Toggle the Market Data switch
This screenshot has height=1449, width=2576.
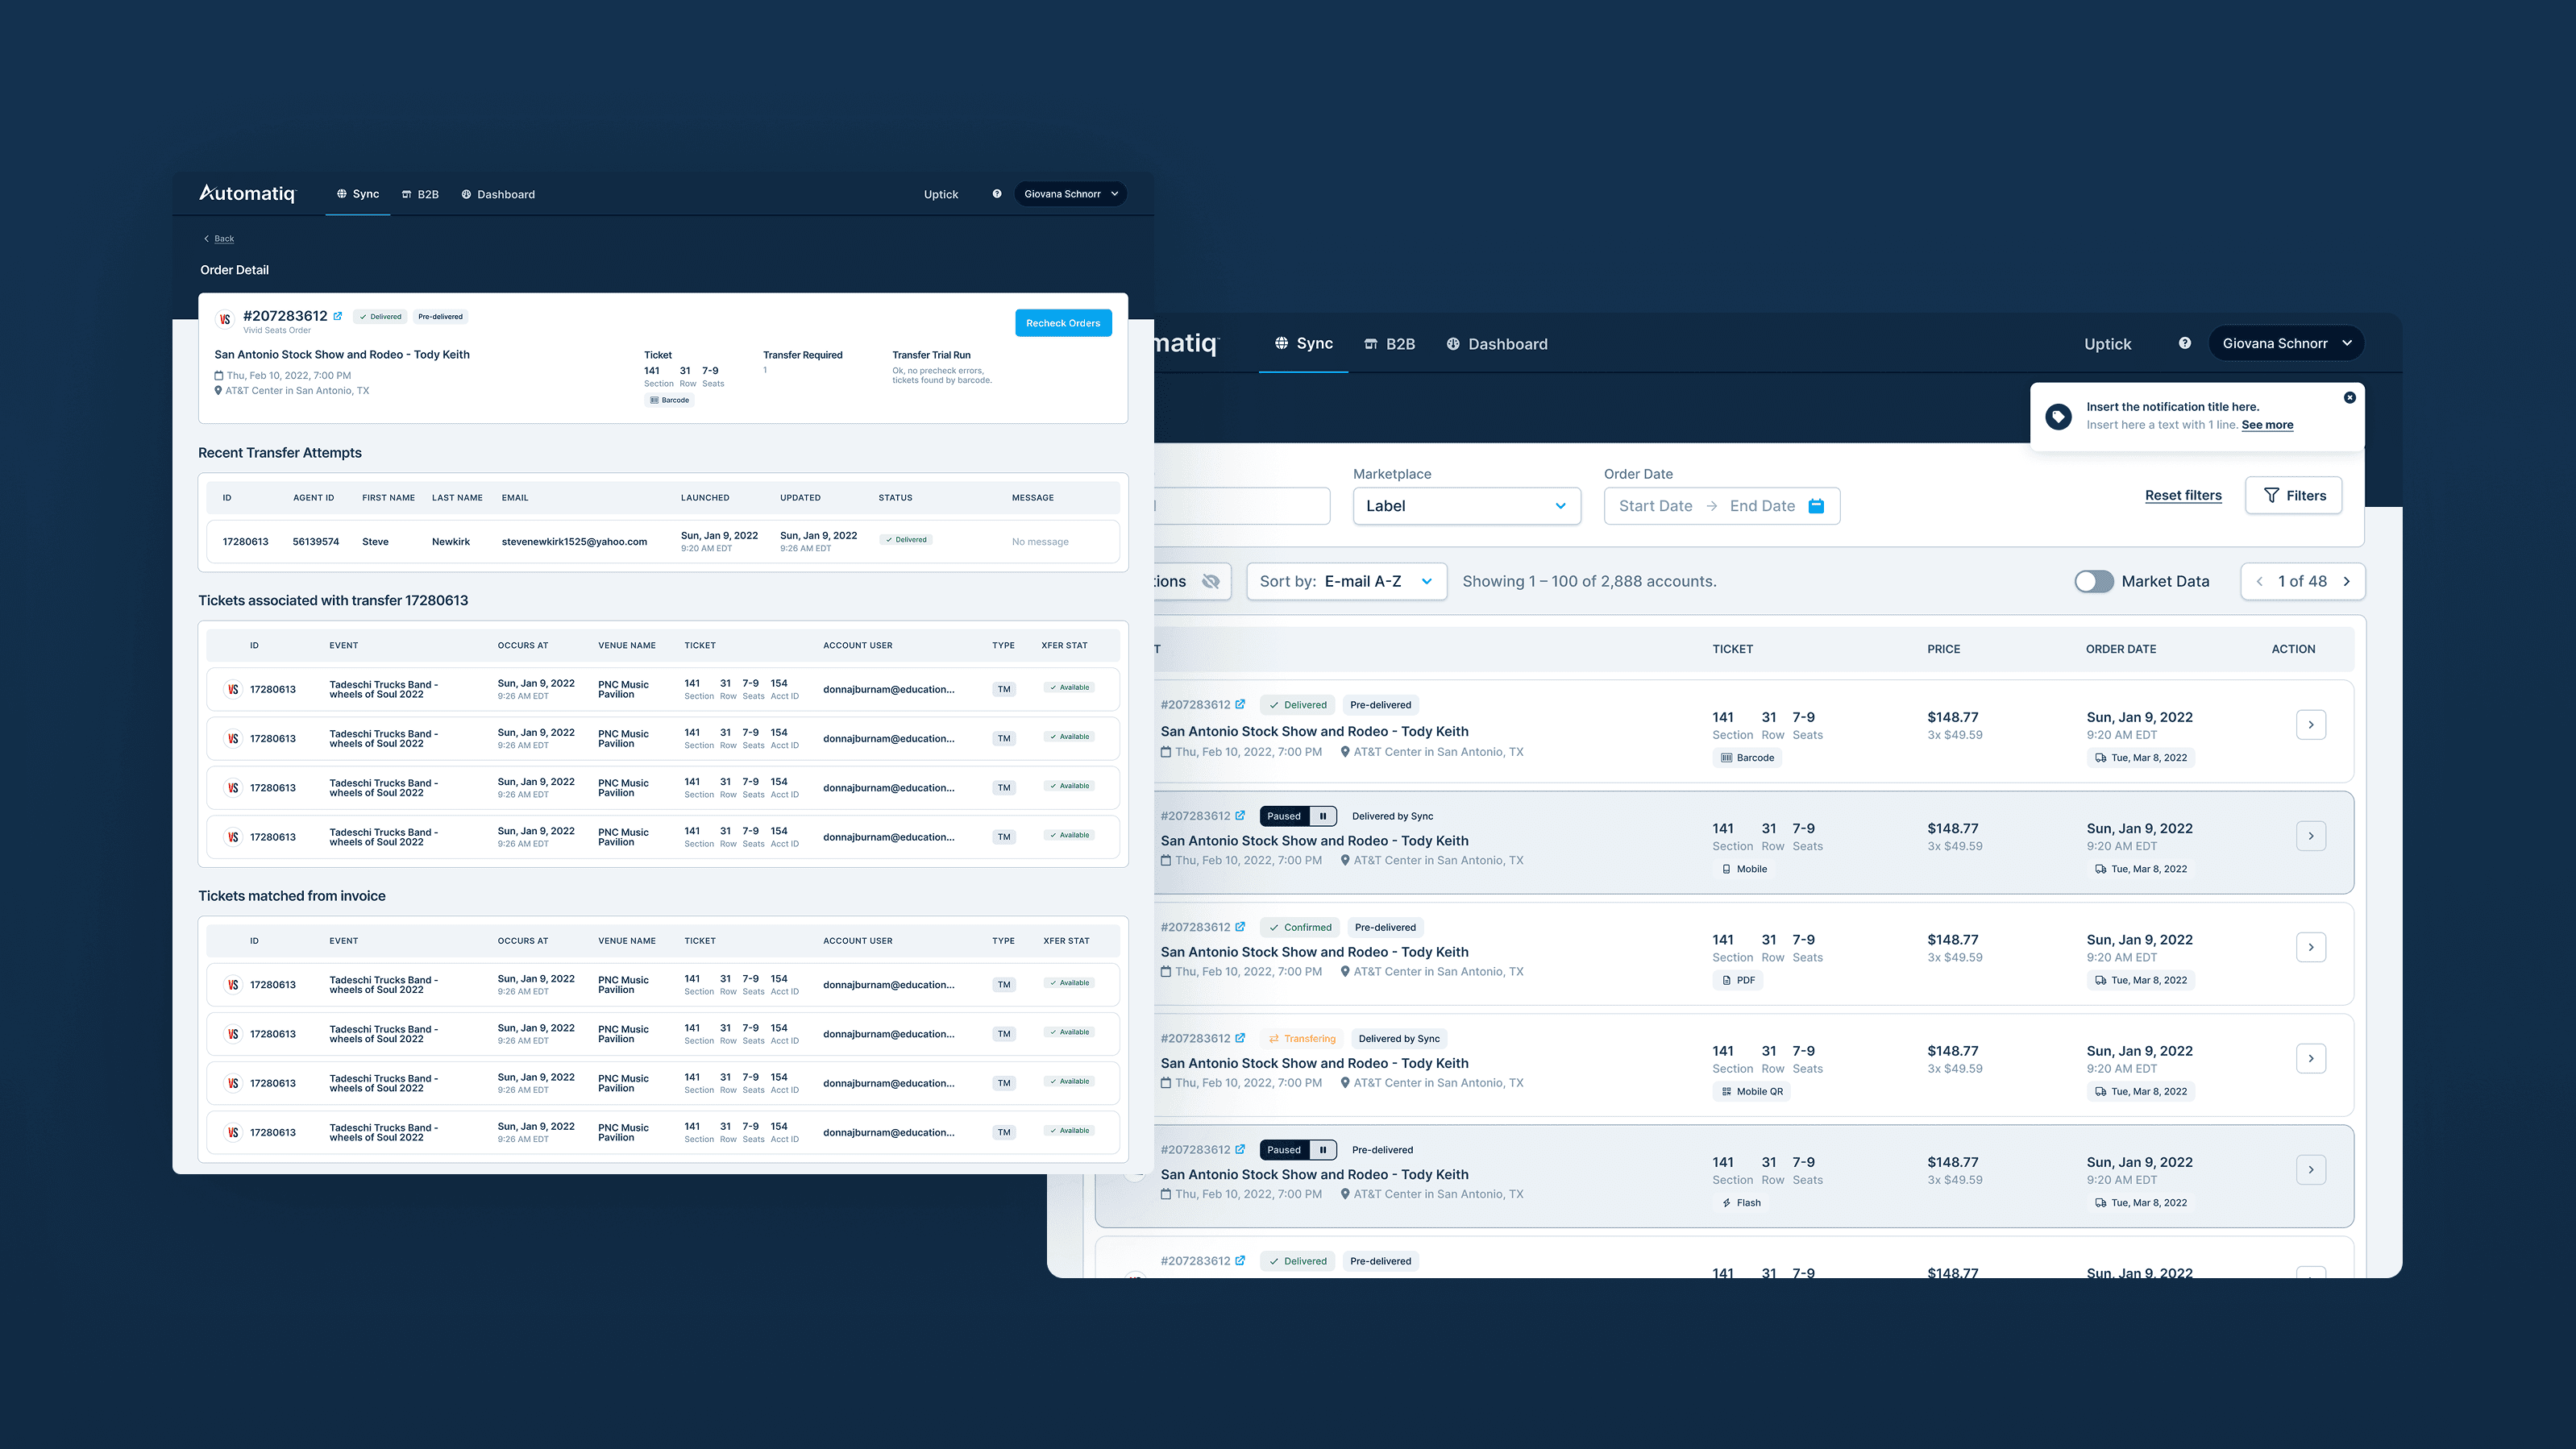[x=2093, y=581]
